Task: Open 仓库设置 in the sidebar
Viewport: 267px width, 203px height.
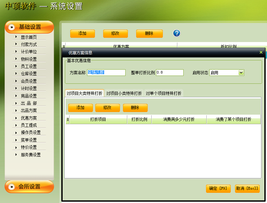Action: 29,74
